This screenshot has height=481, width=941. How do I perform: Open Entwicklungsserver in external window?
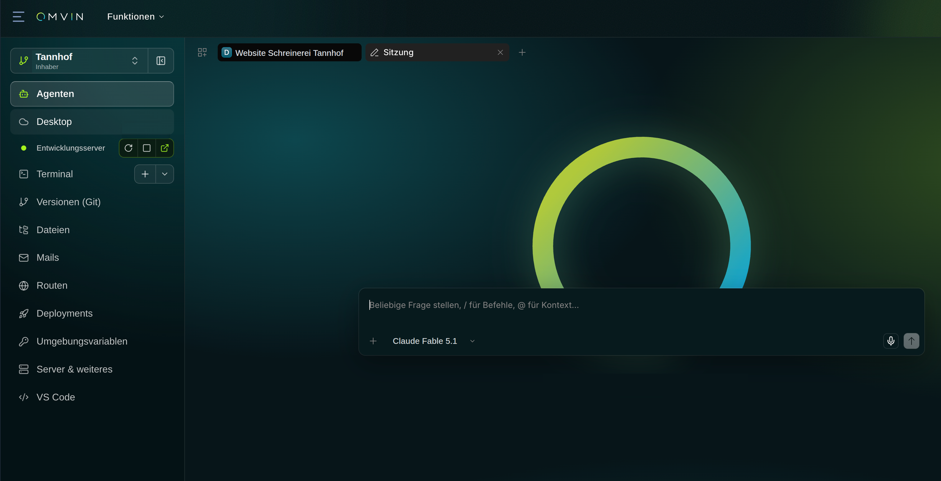(x=164, y=148)
